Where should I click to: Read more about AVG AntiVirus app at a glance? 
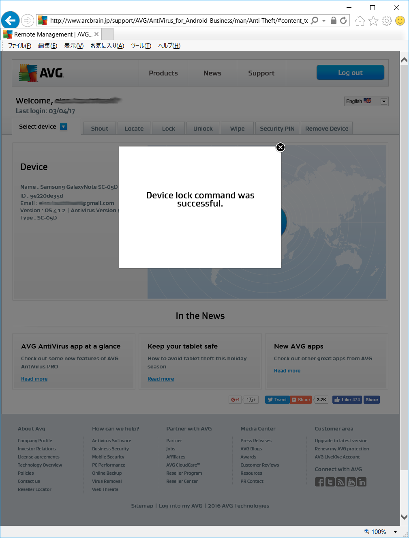34,379
